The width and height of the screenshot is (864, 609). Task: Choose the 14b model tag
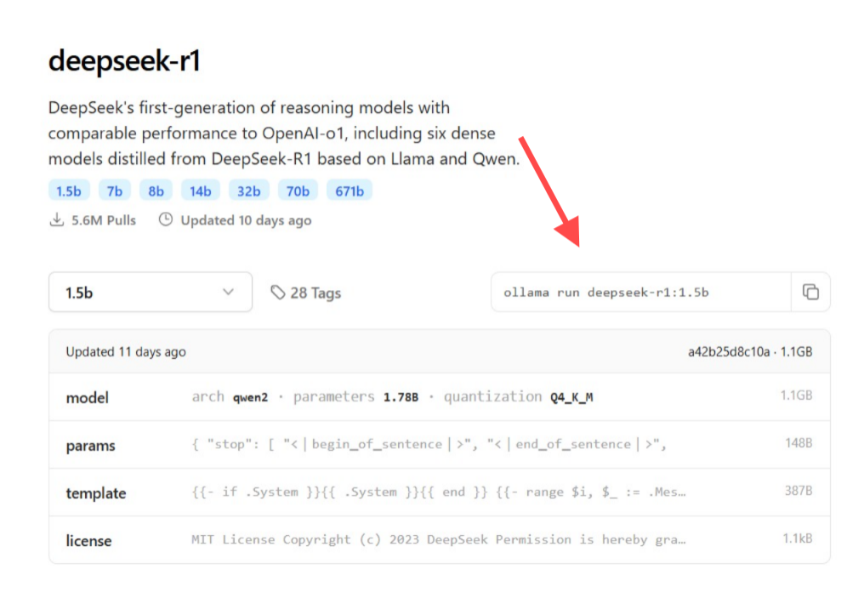click(201, 191)
